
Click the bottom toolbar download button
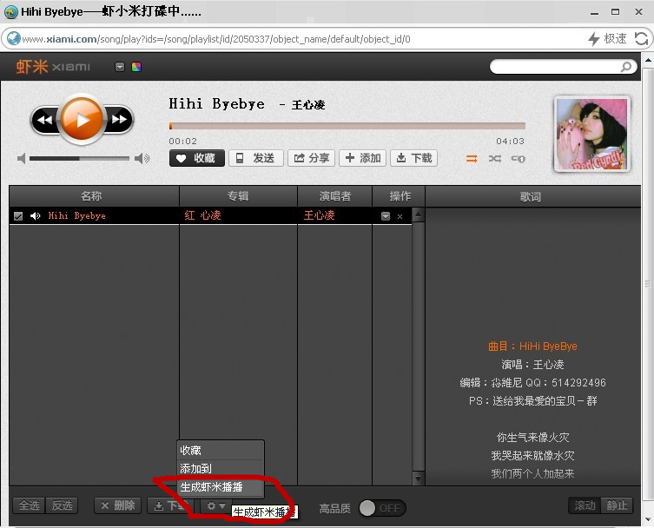point(170,505)
